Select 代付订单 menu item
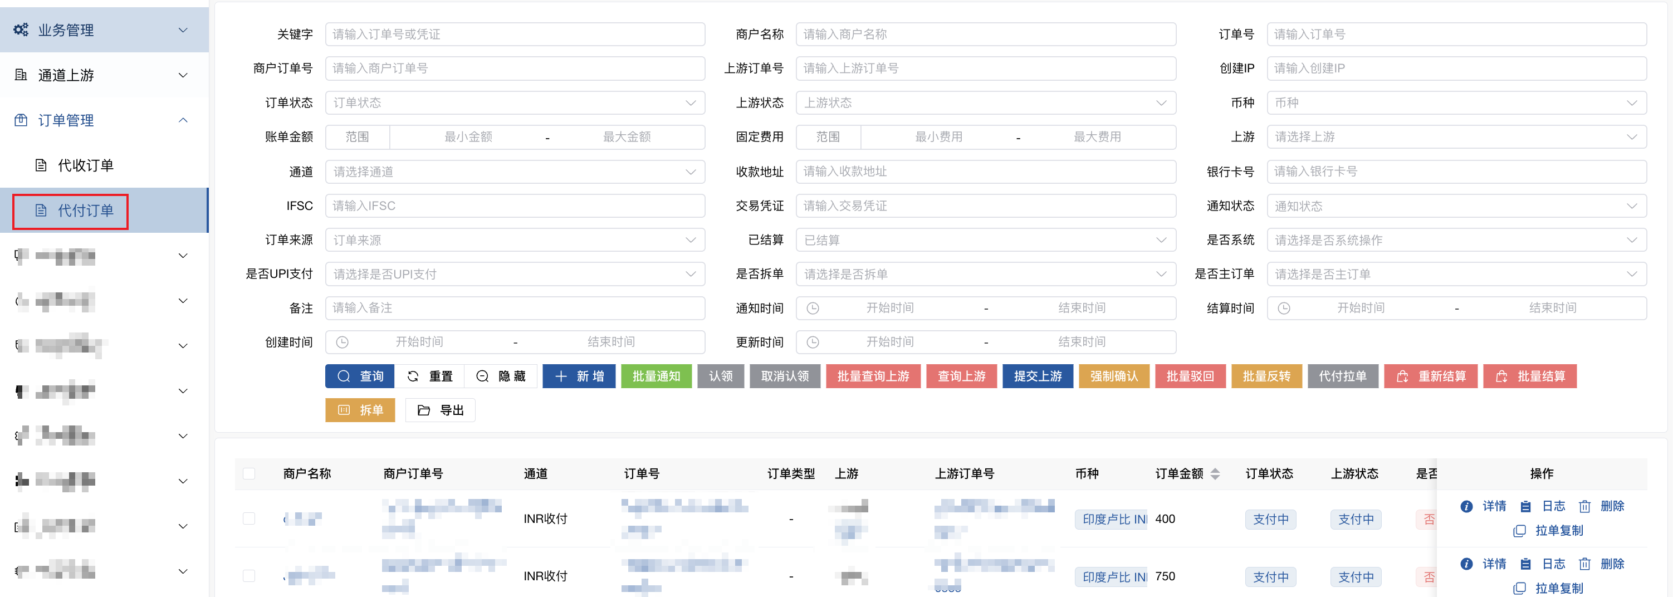Viewport: 1673px width, 597px height. click(85, 211)
